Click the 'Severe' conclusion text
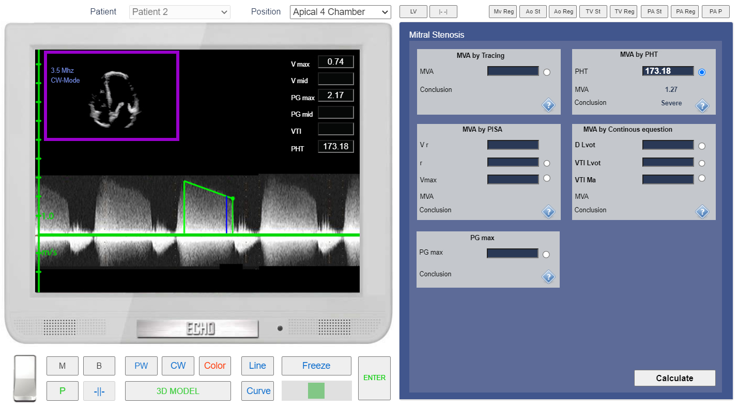 671,103
